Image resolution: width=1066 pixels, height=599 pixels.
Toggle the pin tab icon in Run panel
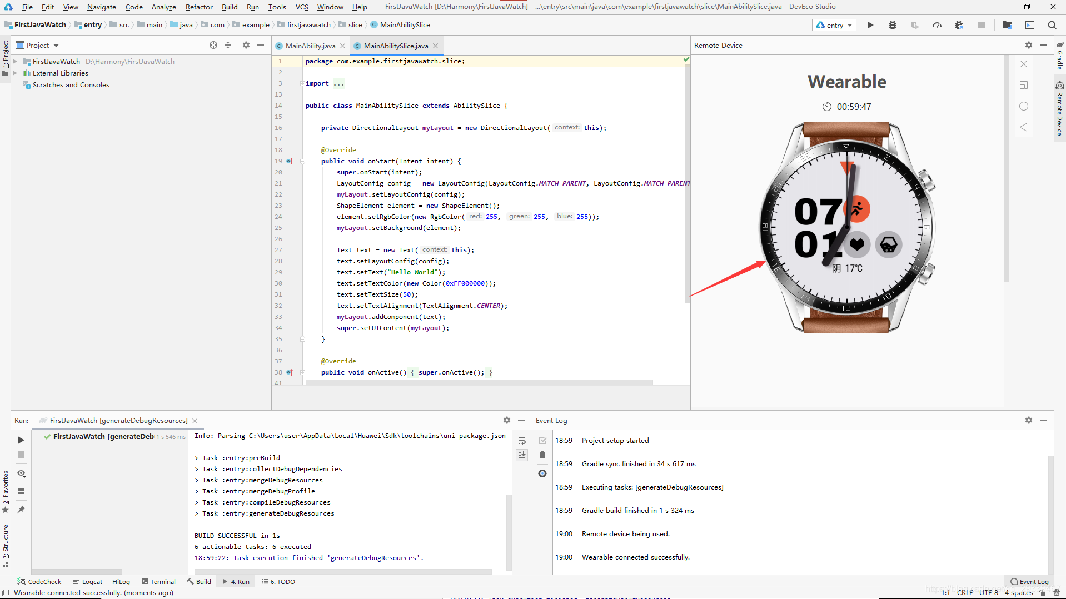[x=21, y=509]
